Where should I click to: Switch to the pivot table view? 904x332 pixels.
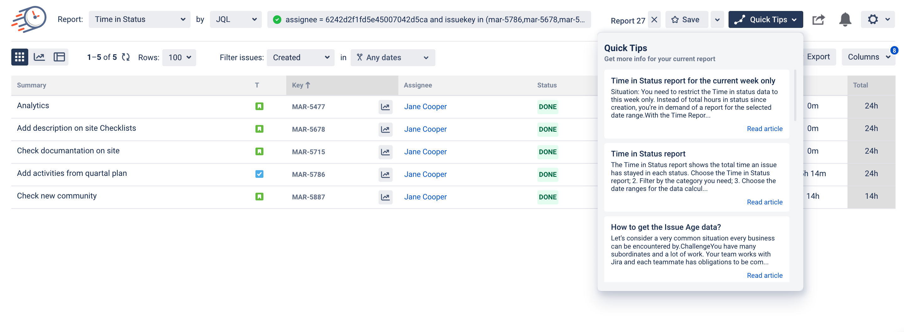coord(59,57)
